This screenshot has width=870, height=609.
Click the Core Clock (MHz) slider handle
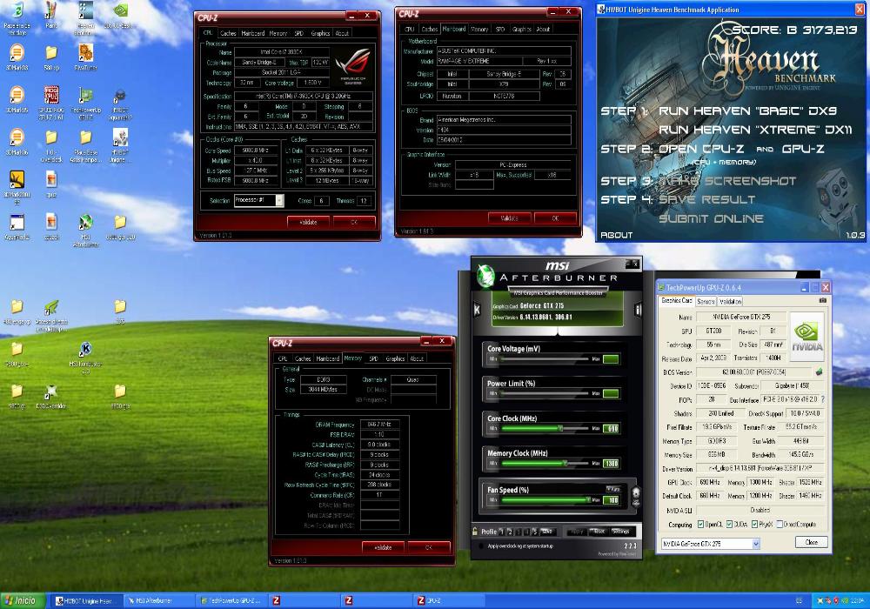pos(560,428)
